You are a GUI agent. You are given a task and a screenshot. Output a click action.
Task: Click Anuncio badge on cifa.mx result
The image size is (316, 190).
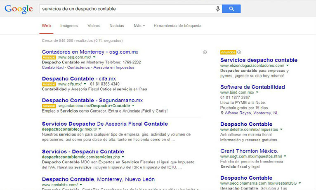click(49, 84)
